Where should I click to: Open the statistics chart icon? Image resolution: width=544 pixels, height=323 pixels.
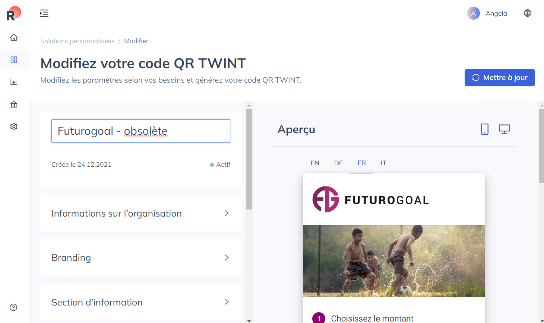[14, 82]
